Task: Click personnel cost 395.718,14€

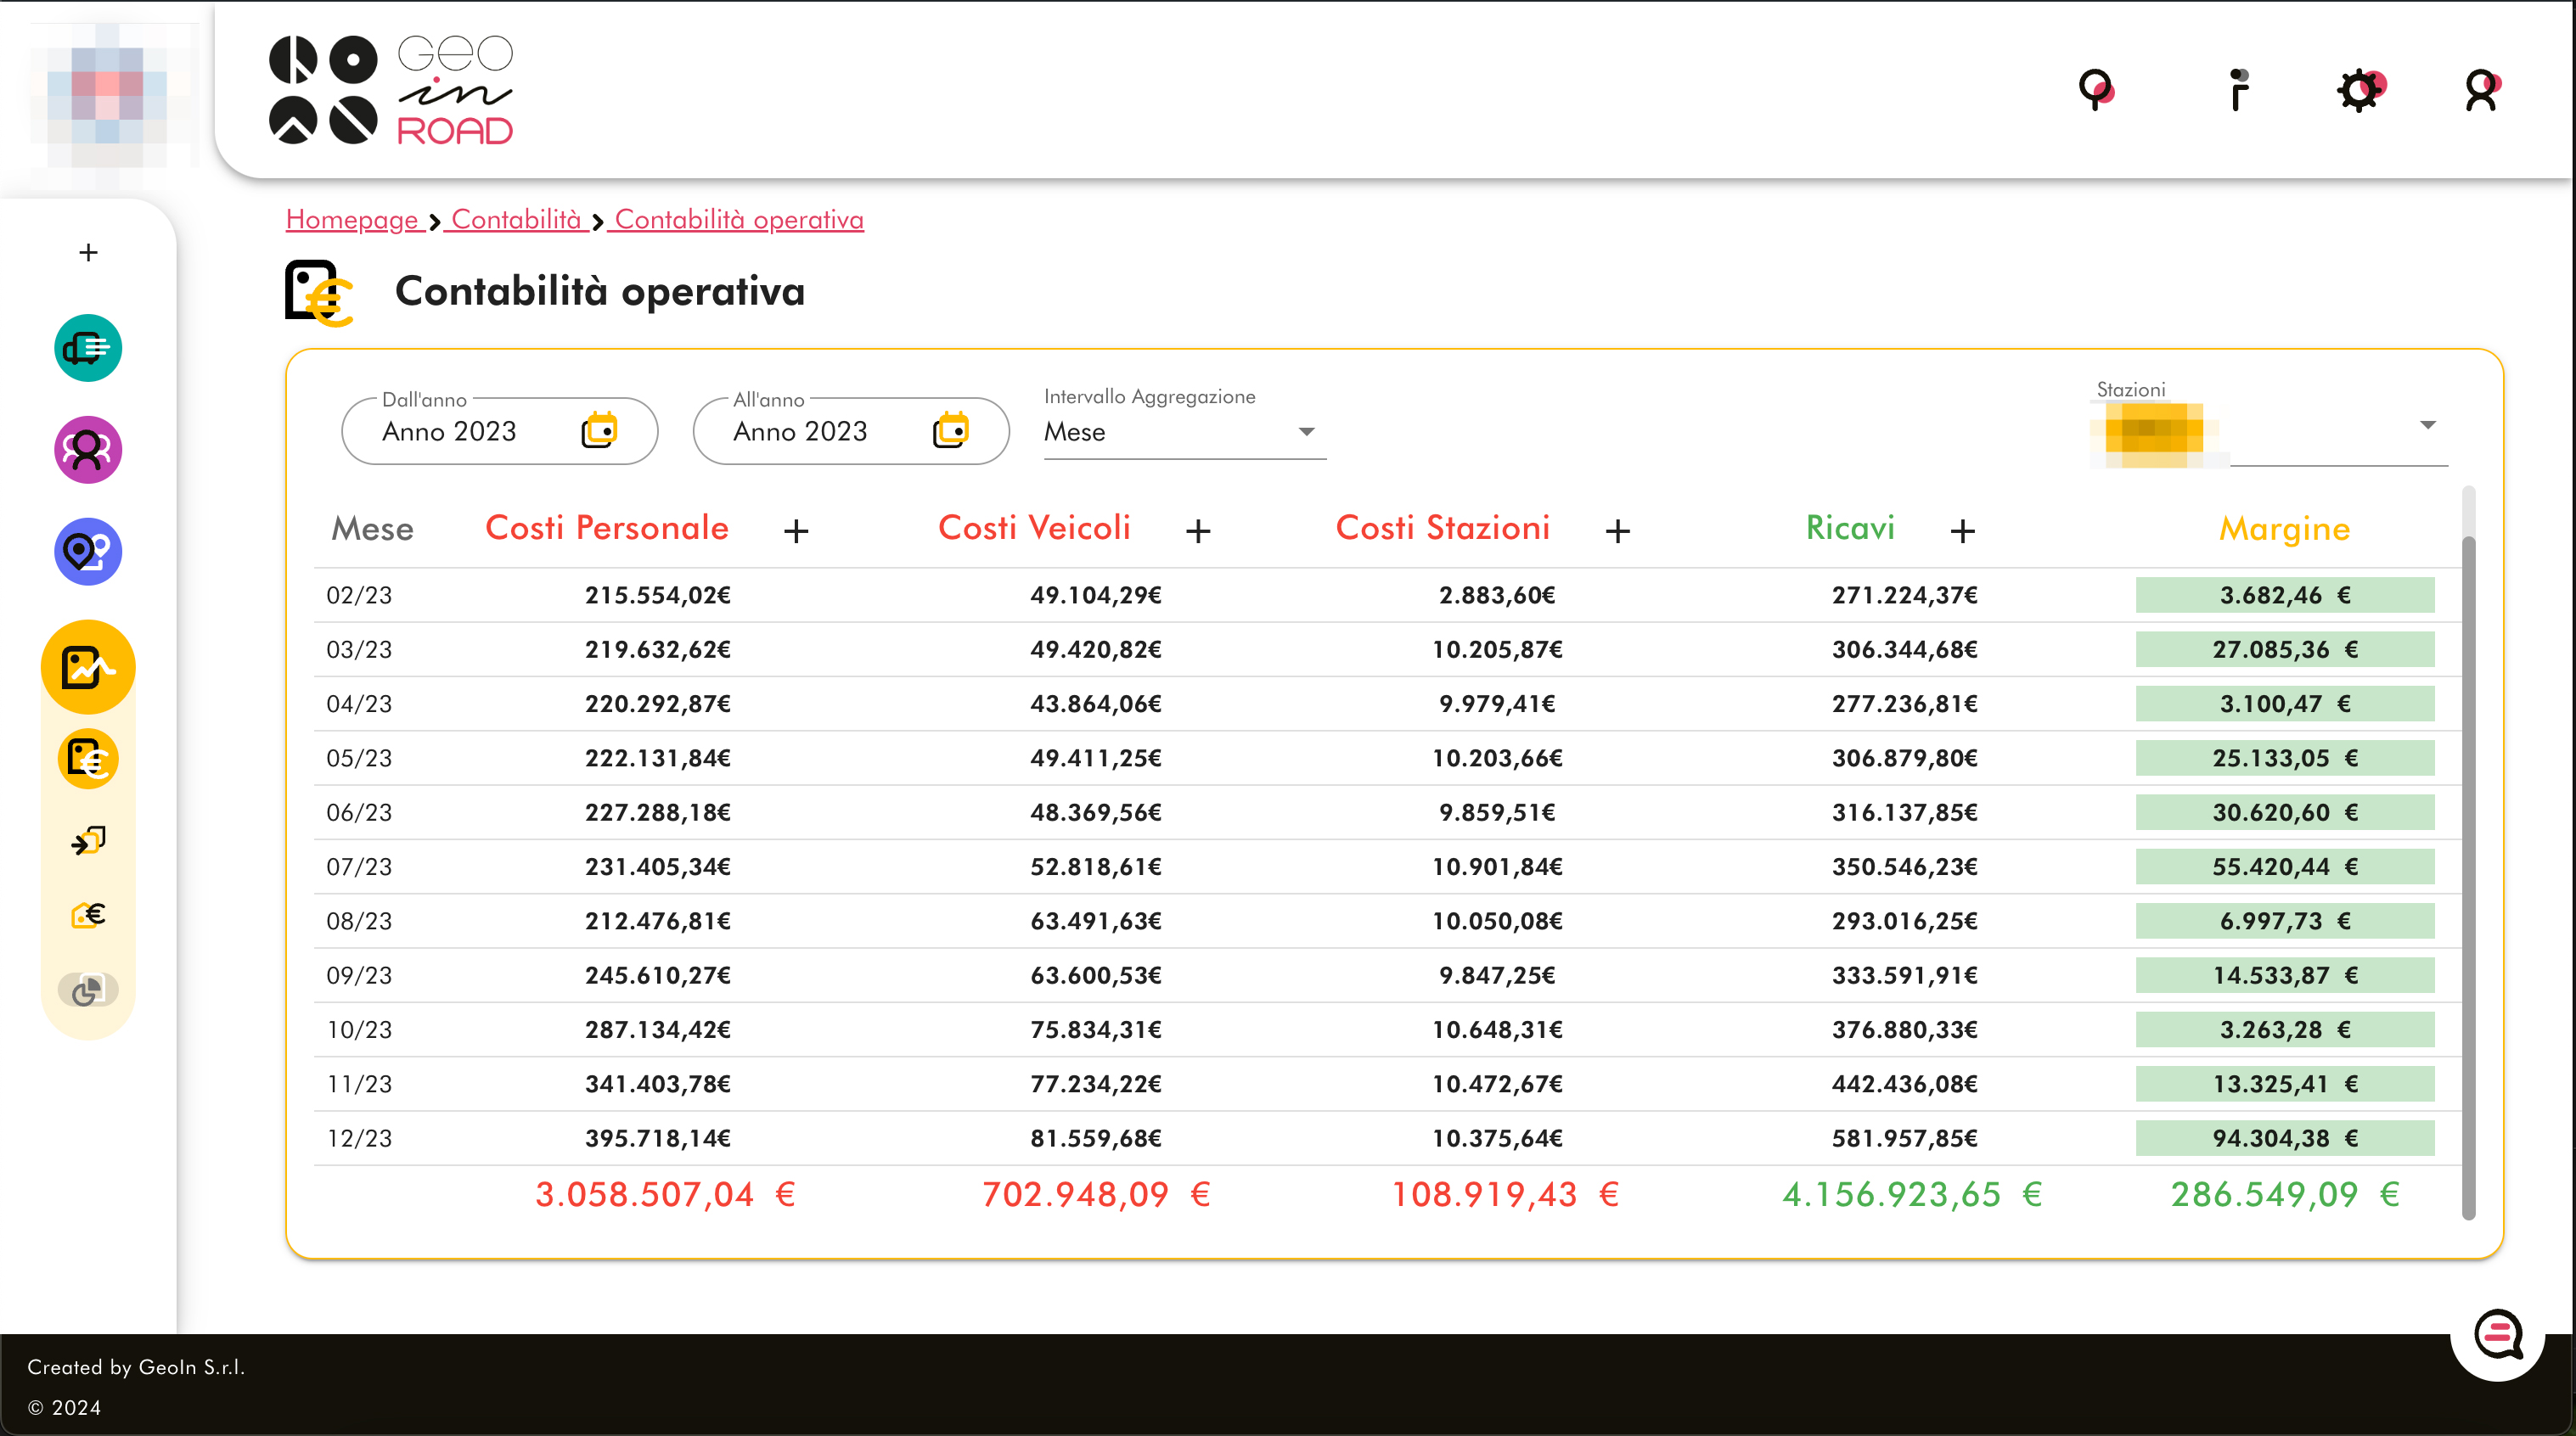Action: pyautogui.click(x=658, y=1138)
